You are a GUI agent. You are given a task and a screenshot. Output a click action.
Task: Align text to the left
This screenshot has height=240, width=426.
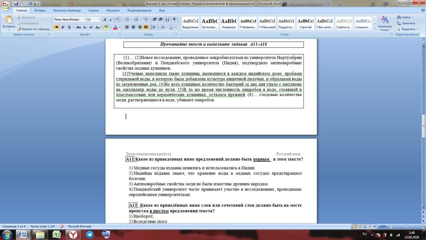(127, 27)
